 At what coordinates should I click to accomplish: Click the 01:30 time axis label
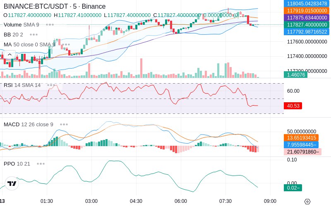47,201
